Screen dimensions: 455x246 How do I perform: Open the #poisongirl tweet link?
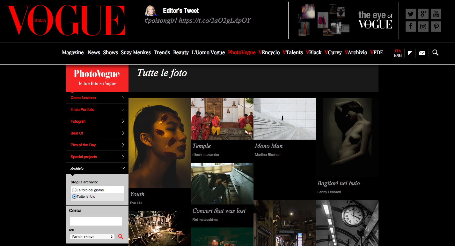198,20
